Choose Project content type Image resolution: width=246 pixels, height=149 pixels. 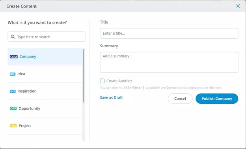point(45,126)
